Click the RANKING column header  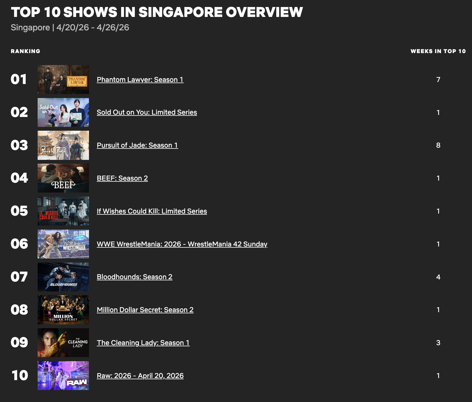(26, 51)
